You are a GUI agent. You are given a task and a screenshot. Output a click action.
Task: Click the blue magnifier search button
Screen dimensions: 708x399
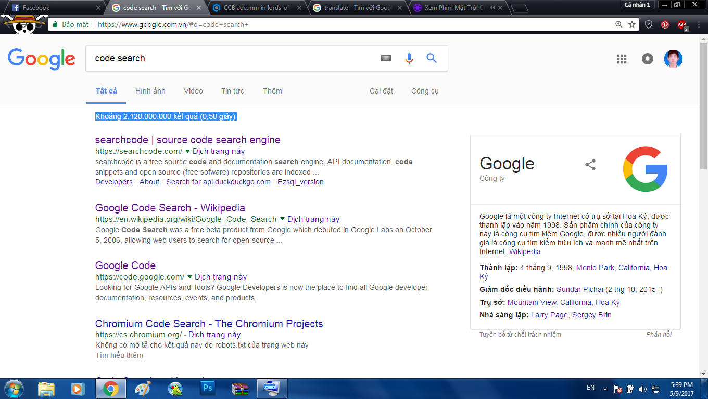pyautogui.click(x=432, y=58)
